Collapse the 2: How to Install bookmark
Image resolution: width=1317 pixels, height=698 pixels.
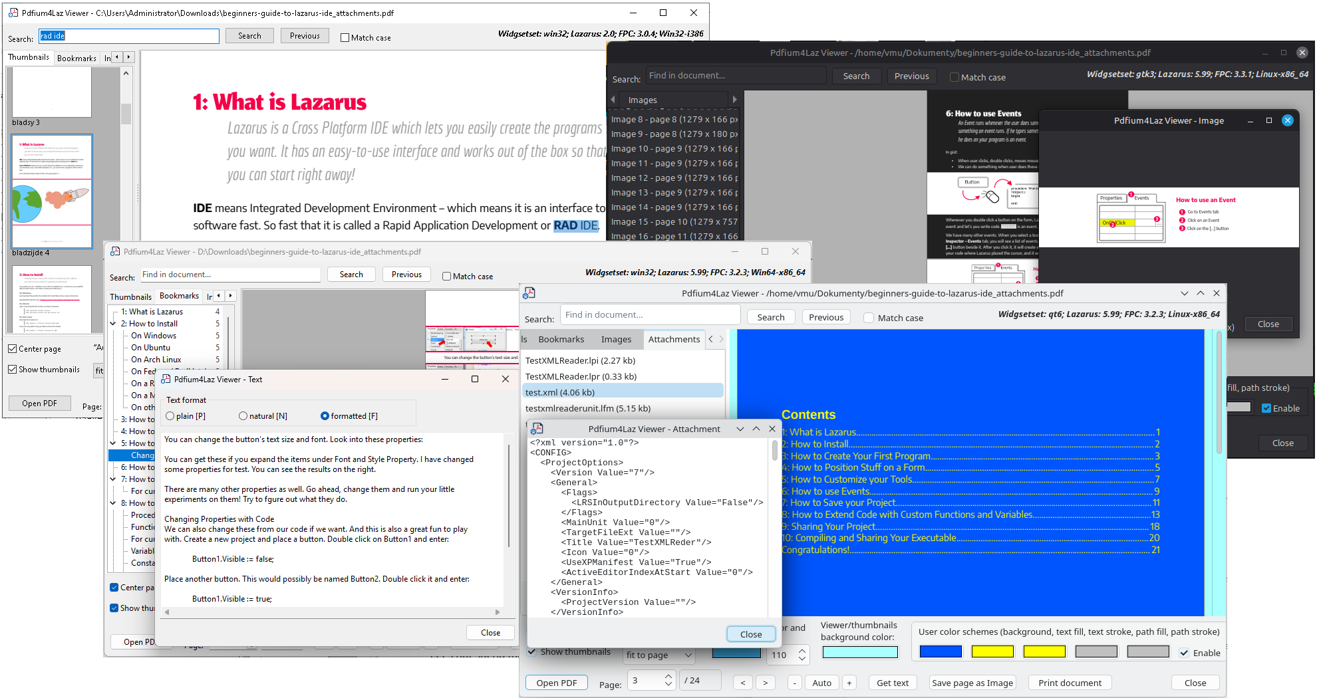tap(113, 324)
